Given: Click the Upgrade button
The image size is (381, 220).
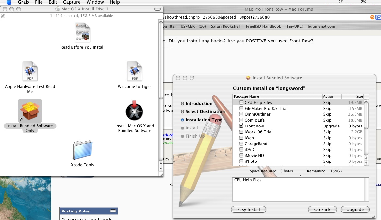Looking at the screenshot, I should pos(355,209).
